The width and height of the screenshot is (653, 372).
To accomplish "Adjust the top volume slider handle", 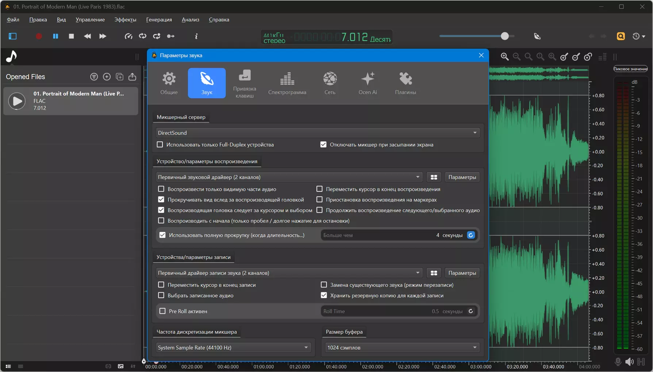I will pos(504,36).
